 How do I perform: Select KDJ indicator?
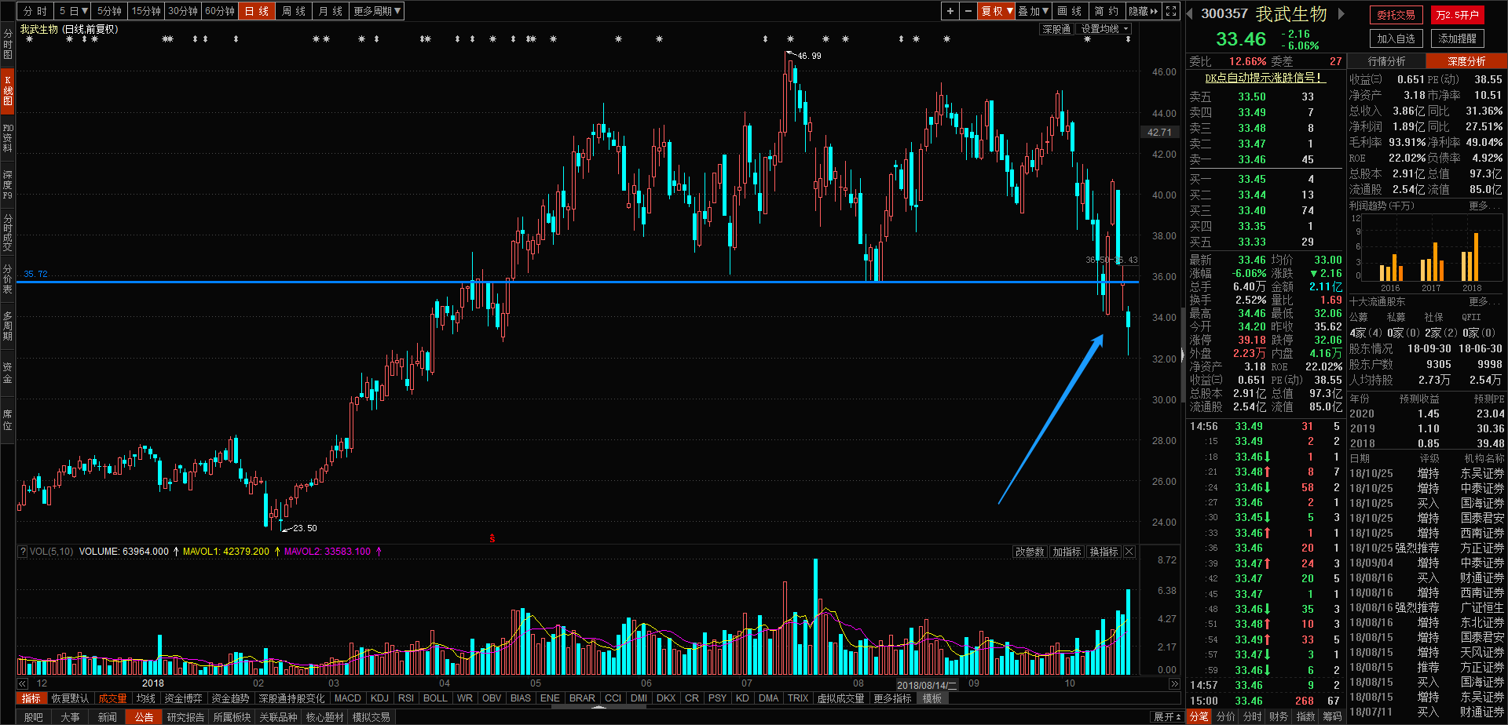click(379, 698)
